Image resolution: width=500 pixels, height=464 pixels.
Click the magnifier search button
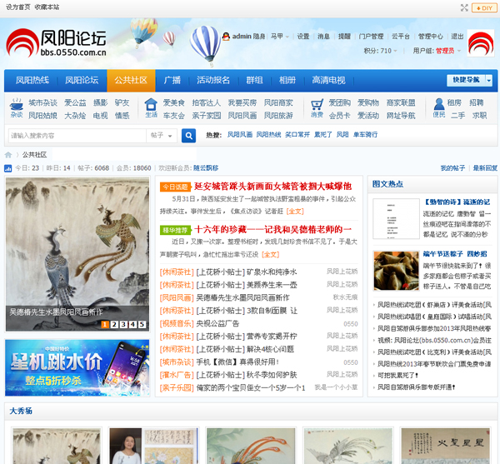[188, 136]
